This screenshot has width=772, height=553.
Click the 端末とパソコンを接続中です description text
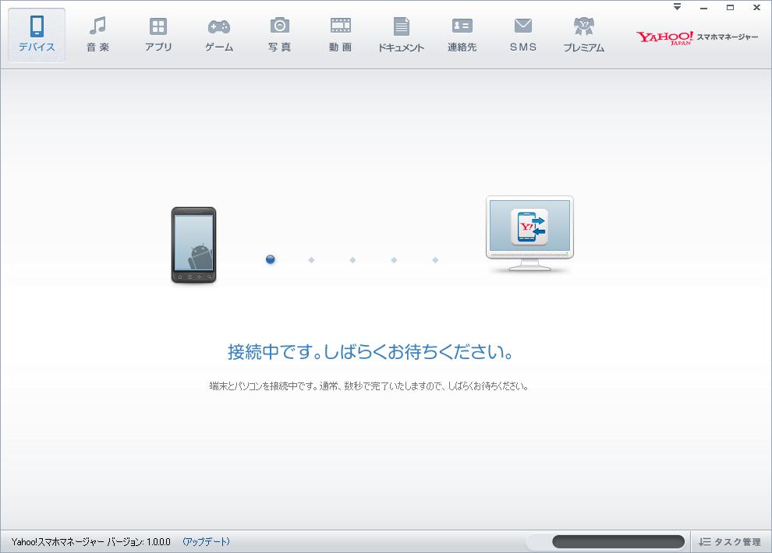point(369,386)
